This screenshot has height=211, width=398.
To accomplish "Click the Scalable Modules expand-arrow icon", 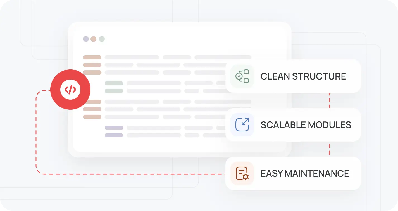I will (x=242, y=124).
